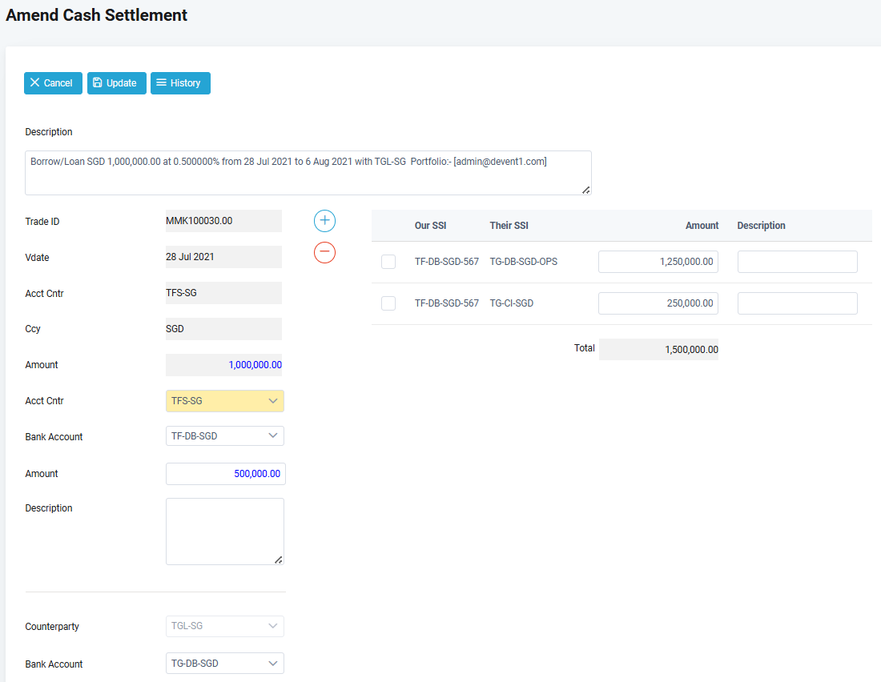Click the Cancel button
The image size is (881, 682).
[x=53, y=83]
